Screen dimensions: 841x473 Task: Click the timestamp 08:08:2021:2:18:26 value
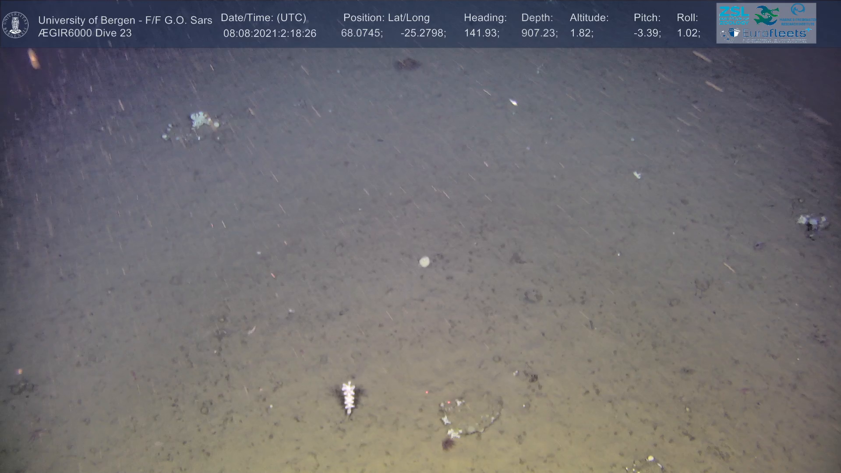pyautogui.click(x=269, y=33)
